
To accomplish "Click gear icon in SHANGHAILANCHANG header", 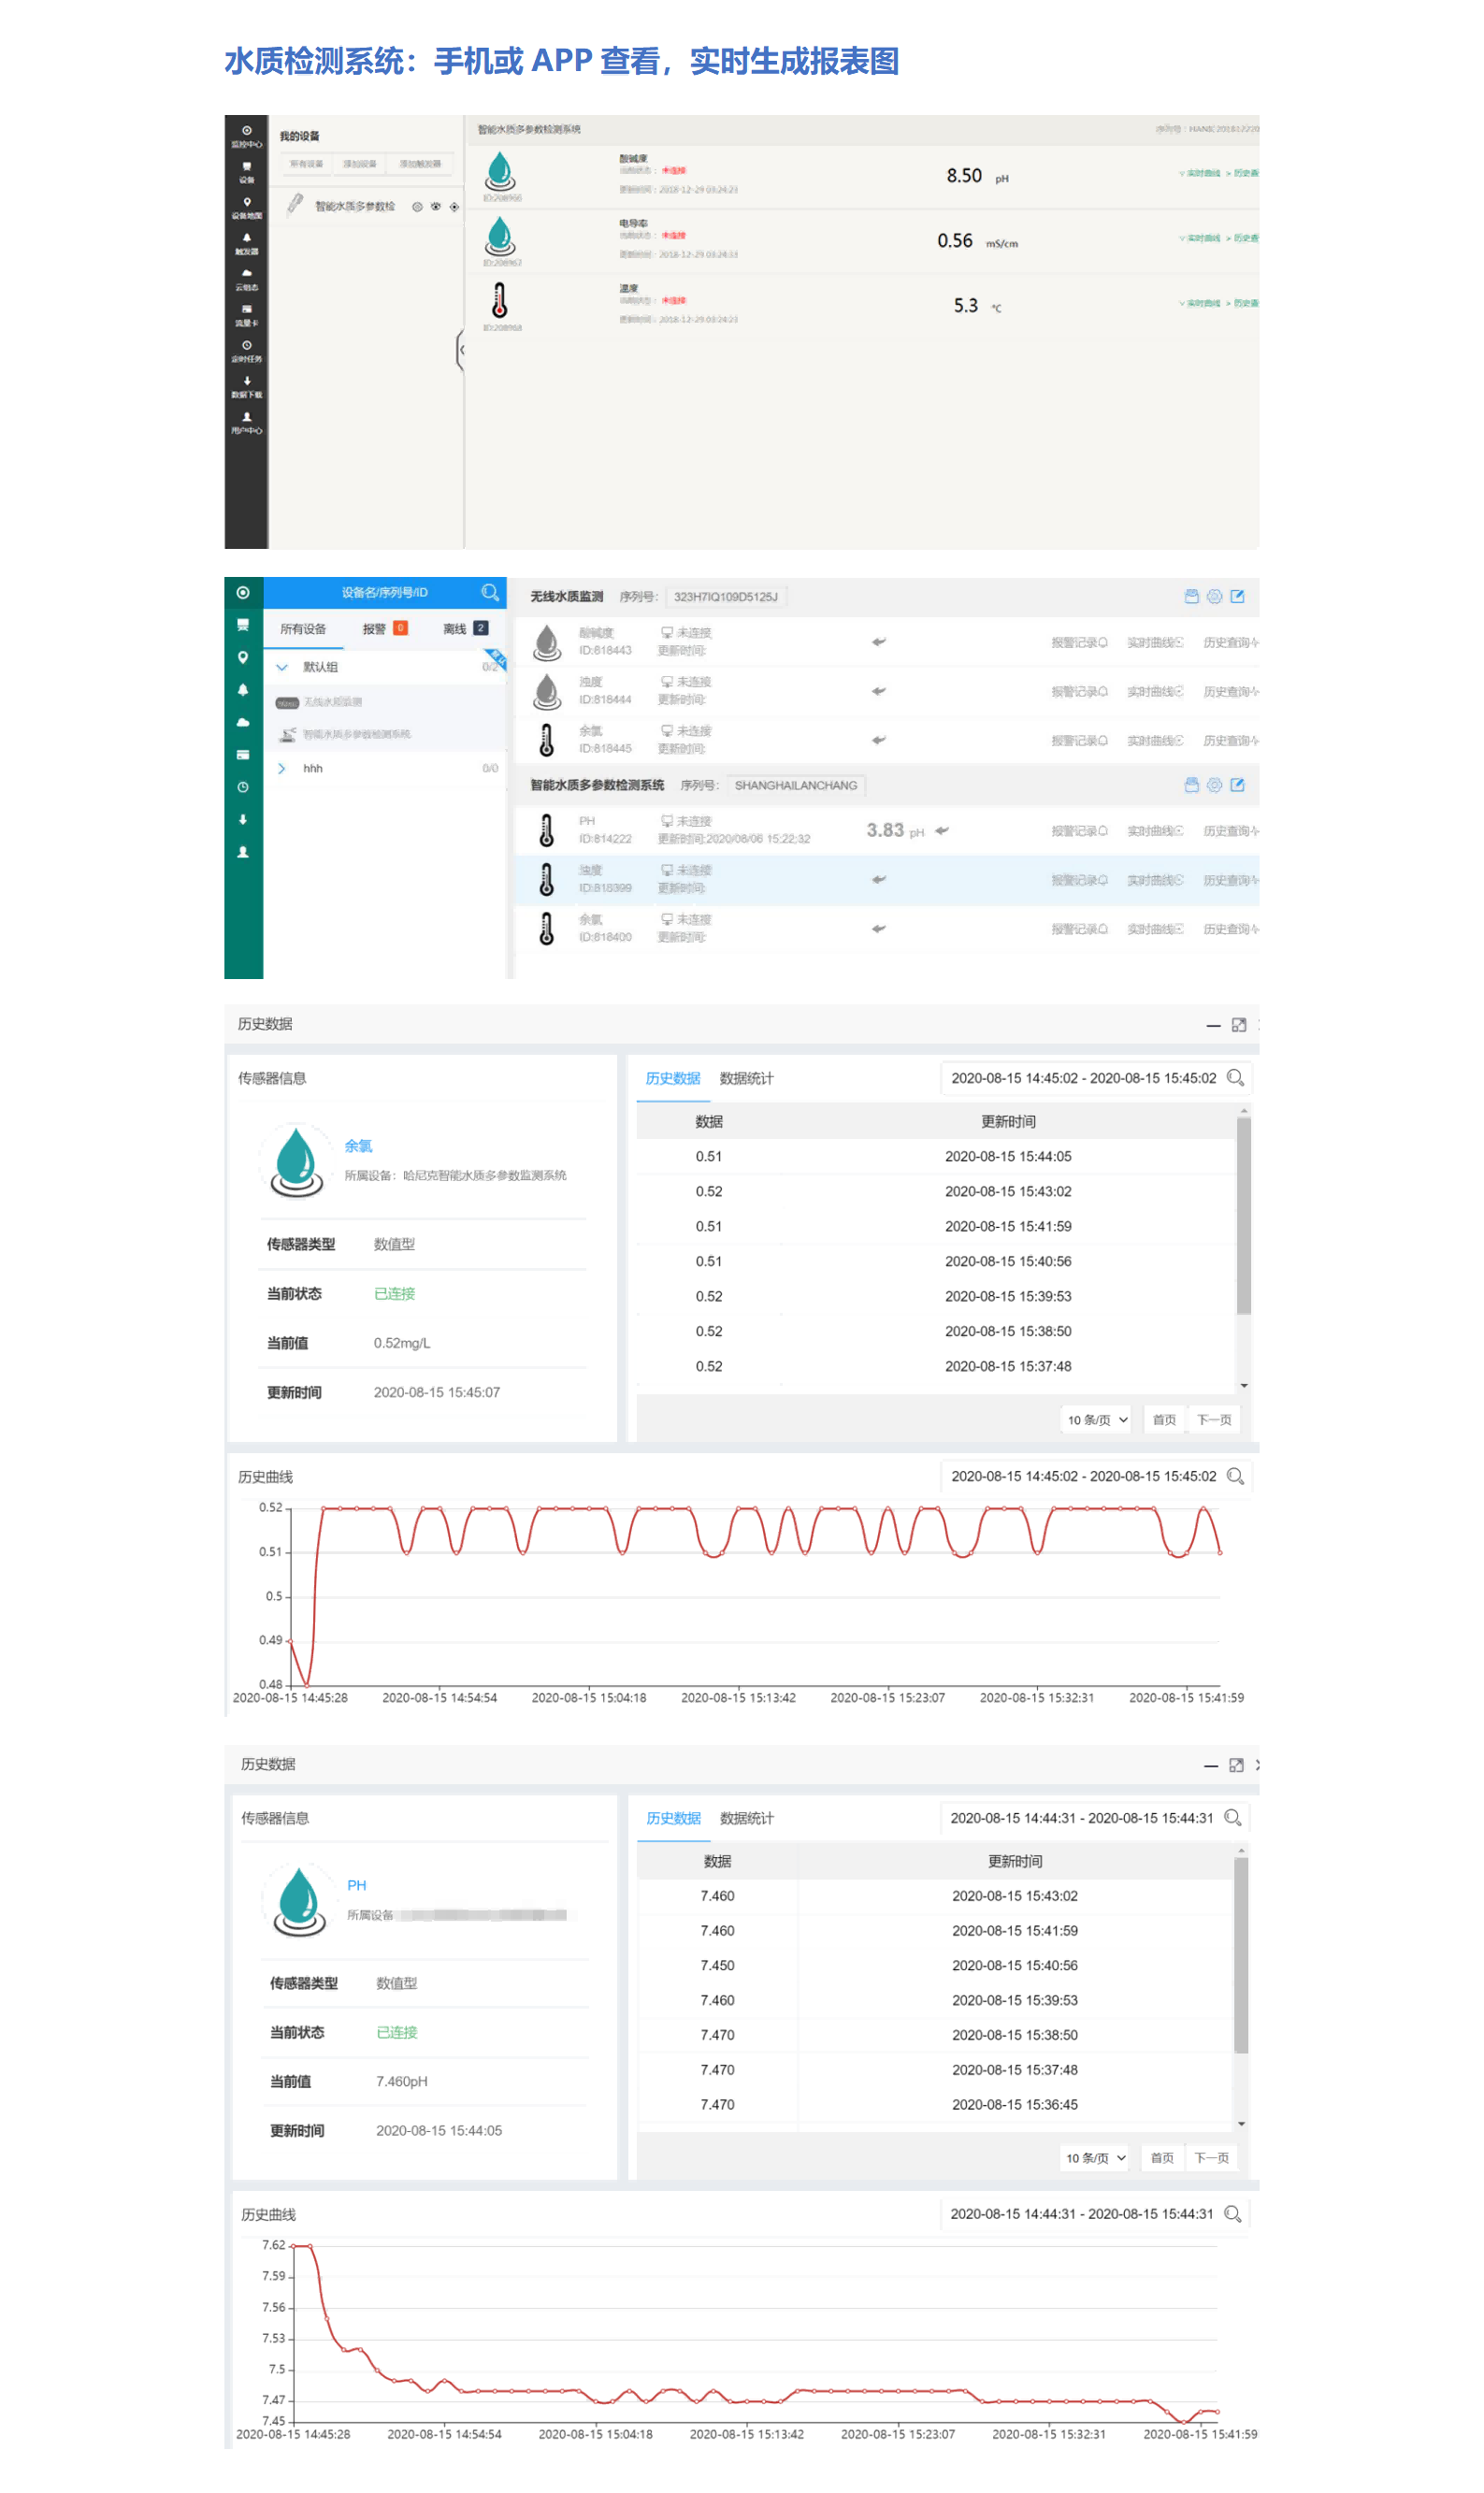I will coord(1214,785).
